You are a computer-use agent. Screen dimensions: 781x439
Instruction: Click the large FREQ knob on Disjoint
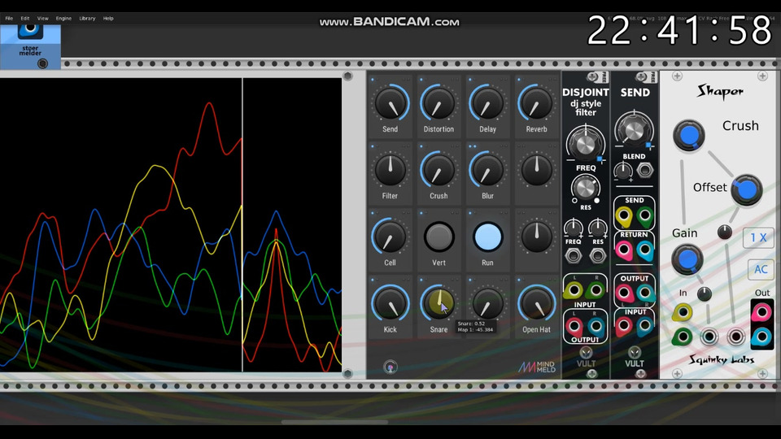[x=585, y=144]
